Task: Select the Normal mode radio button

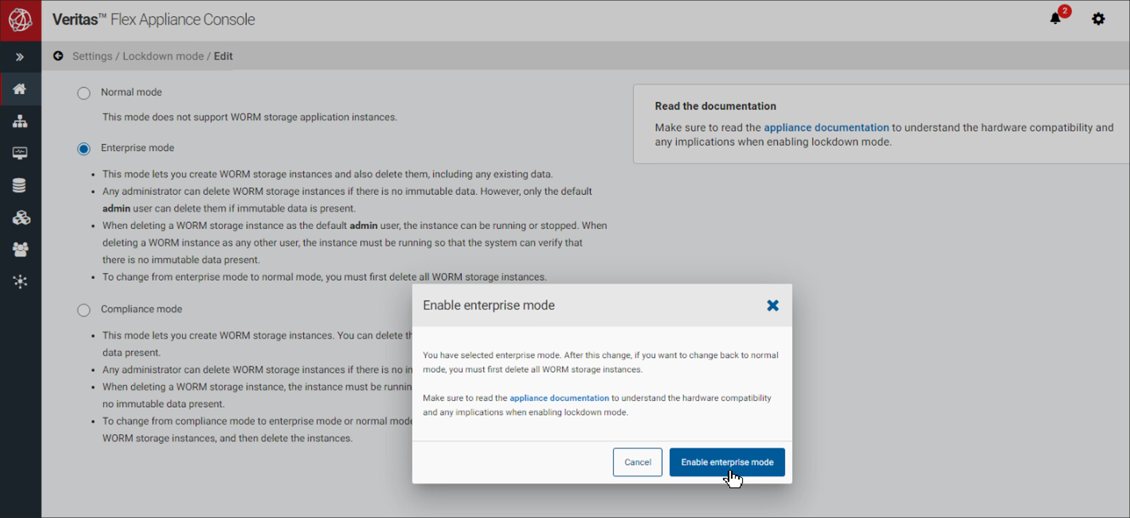Action: (83, 94)
